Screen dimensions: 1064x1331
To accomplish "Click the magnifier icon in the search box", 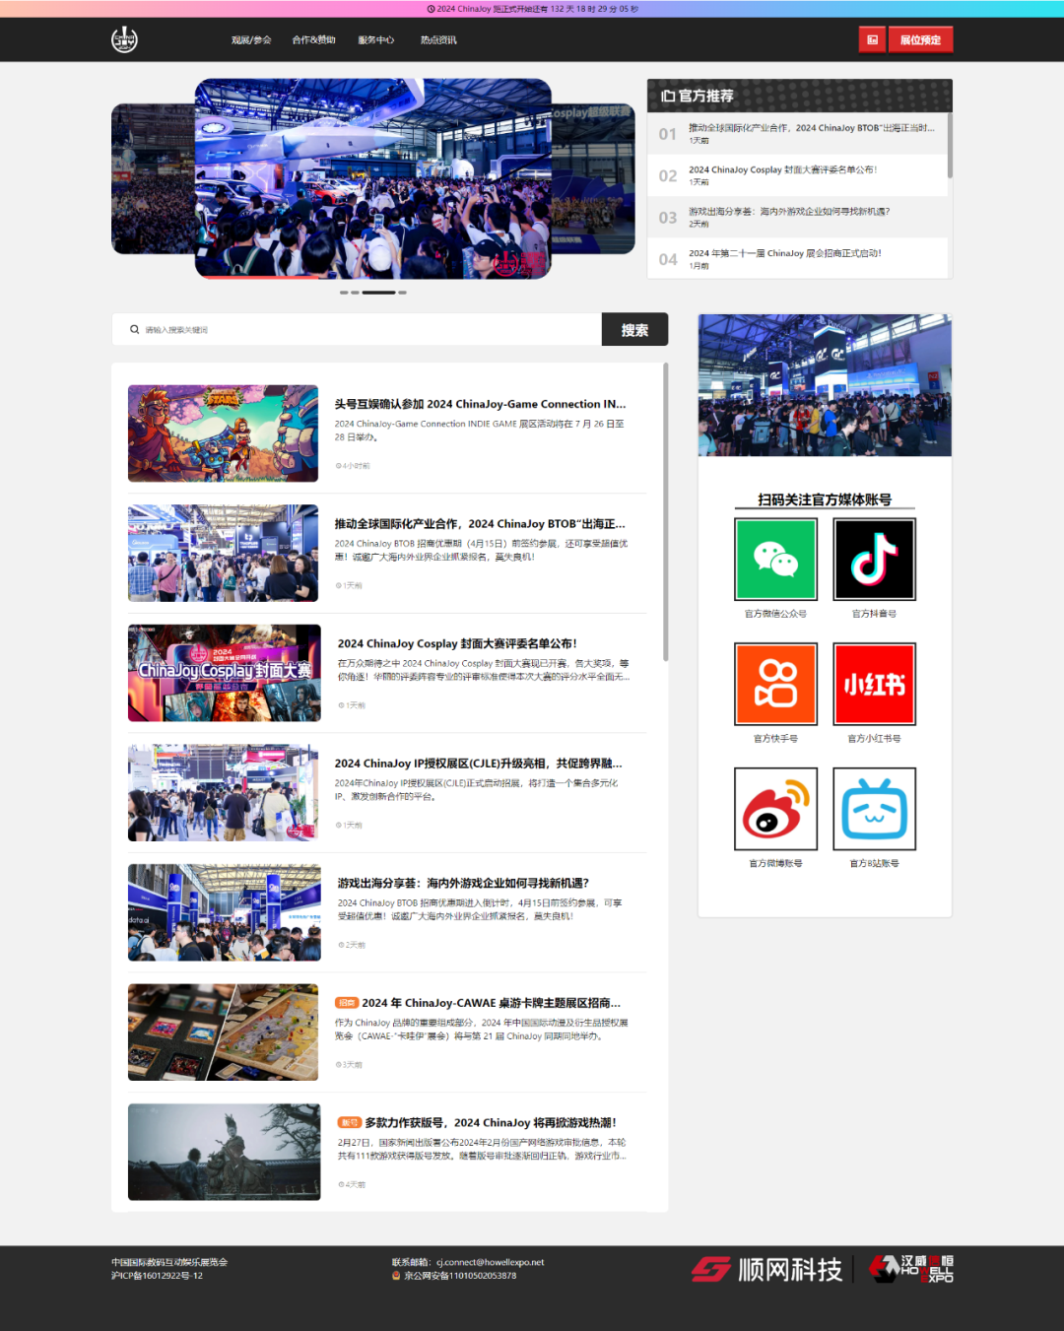I will (134, 330).
